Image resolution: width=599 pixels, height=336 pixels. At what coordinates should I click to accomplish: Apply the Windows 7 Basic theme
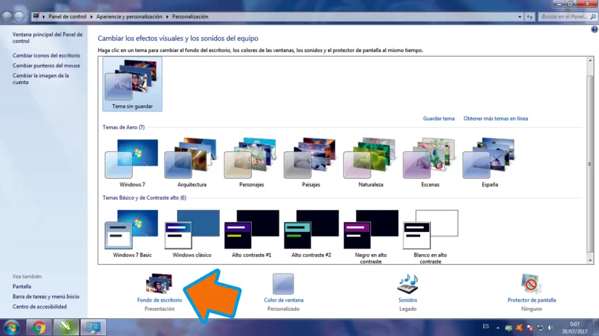132,234
